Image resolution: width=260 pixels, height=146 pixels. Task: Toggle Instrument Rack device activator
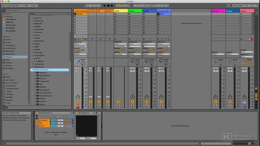37,113
